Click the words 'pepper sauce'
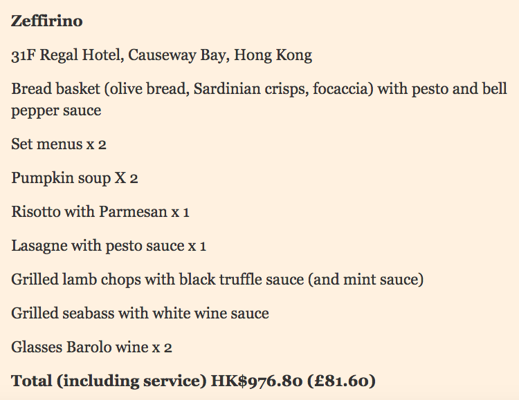Screen dimensions: 519x400 pyautogui.click(x=56, y=111)
